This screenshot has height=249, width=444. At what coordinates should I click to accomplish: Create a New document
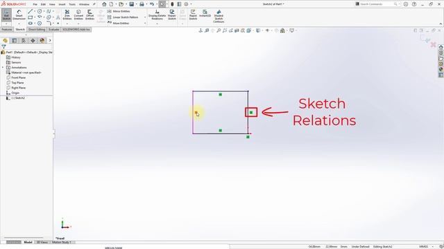click(111, 4)
